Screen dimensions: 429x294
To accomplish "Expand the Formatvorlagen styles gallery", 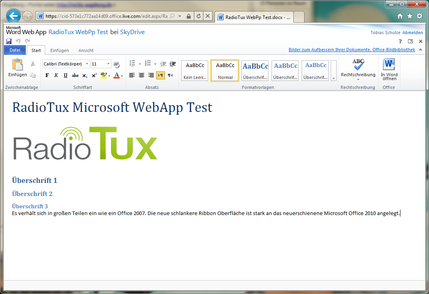I will tap(333, 71).
